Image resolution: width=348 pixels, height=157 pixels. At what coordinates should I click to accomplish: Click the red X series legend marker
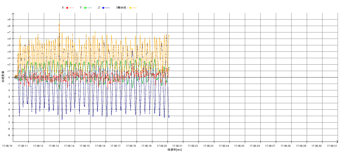coord(67,8)
